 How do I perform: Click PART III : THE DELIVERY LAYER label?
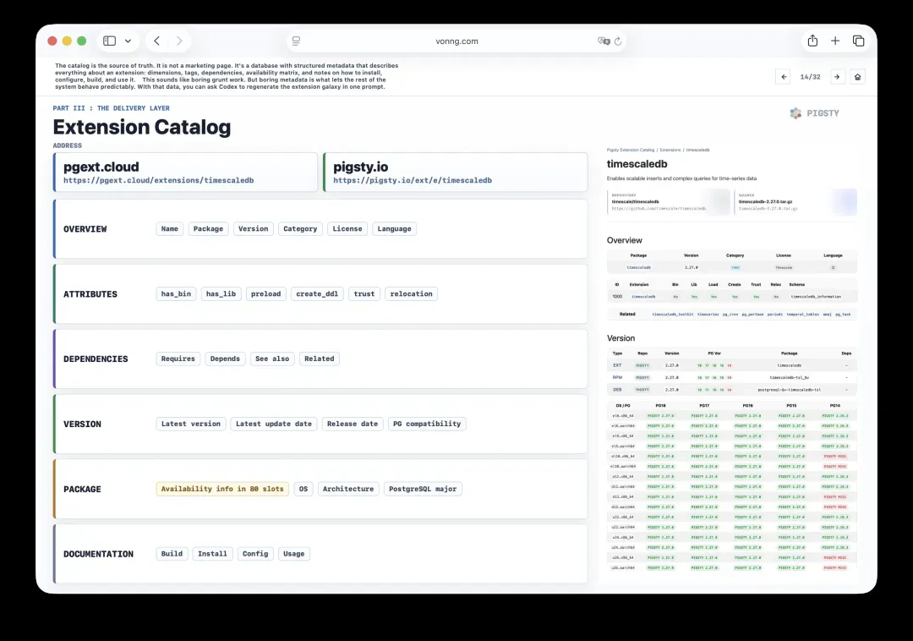click(112, 108)
